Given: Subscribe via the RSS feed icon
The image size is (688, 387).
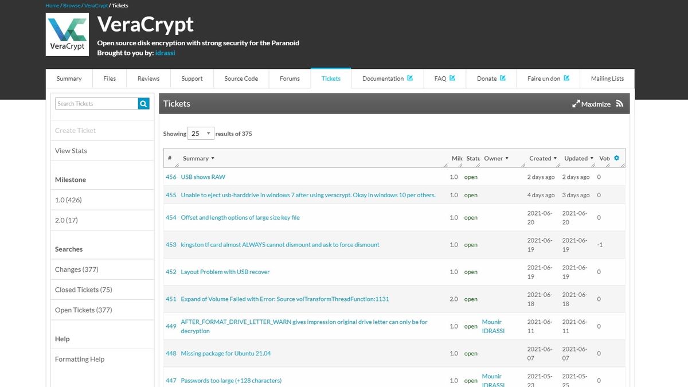Looking at the screenshot, I should click(x=619, y=104).
